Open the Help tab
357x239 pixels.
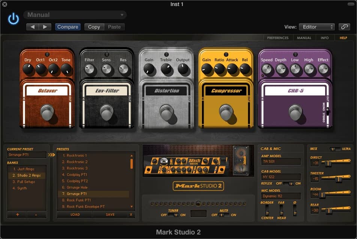pos(343,38)
